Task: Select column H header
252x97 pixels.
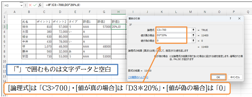Action: click(x=118, y=12)
